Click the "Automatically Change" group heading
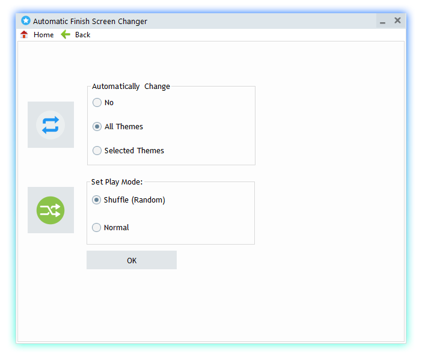Screen dimensions: 422x357 pos(130,87)
